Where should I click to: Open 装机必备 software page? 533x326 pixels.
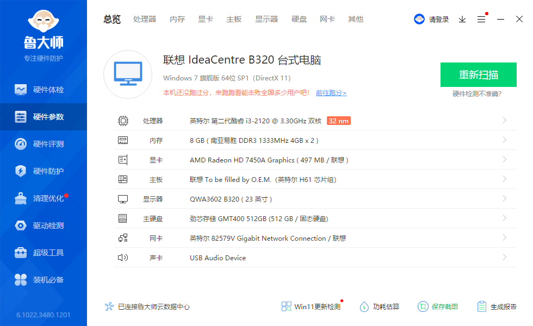click(44, 280)
